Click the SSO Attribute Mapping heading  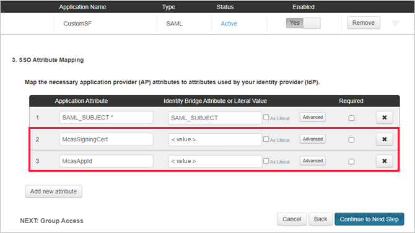[48, 60]
